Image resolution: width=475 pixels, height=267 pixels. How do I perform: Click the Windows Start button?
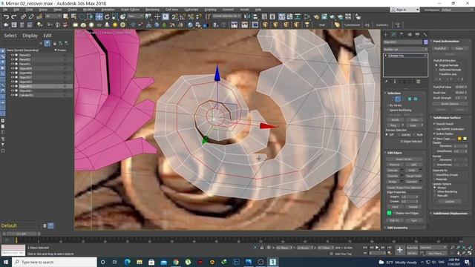tap(6, 262)
